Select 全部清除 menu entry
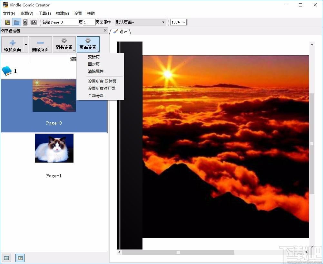 point(100,96)
